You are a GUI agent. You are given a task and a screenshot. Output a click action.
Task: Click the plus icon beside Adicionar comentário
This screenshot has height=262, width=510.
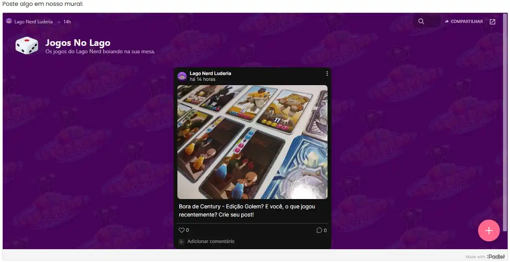point(181,242)
